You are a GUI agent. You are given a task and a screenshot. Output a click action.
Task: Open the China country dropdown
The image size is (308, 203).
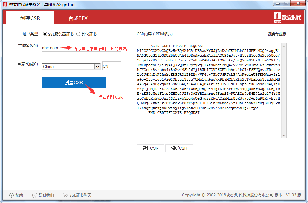click(71, 66)
